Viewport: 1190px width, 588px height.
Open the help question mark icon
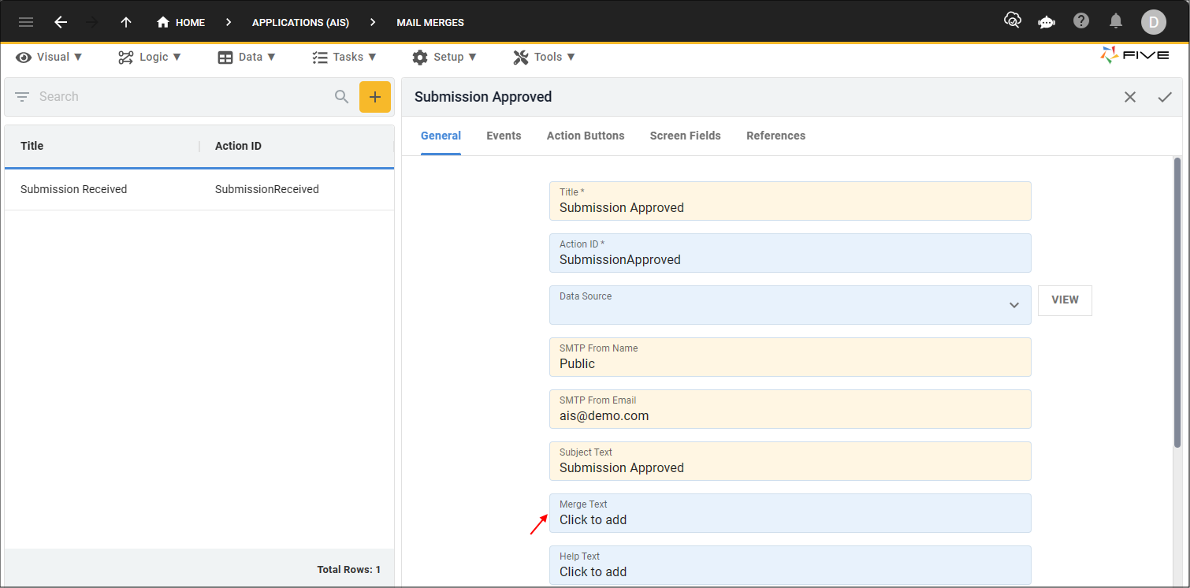(x=1081, y=21)
